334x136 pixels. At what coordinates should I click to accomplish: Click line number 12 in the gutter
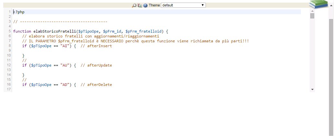pyautogui.click(x=9, y=65)
